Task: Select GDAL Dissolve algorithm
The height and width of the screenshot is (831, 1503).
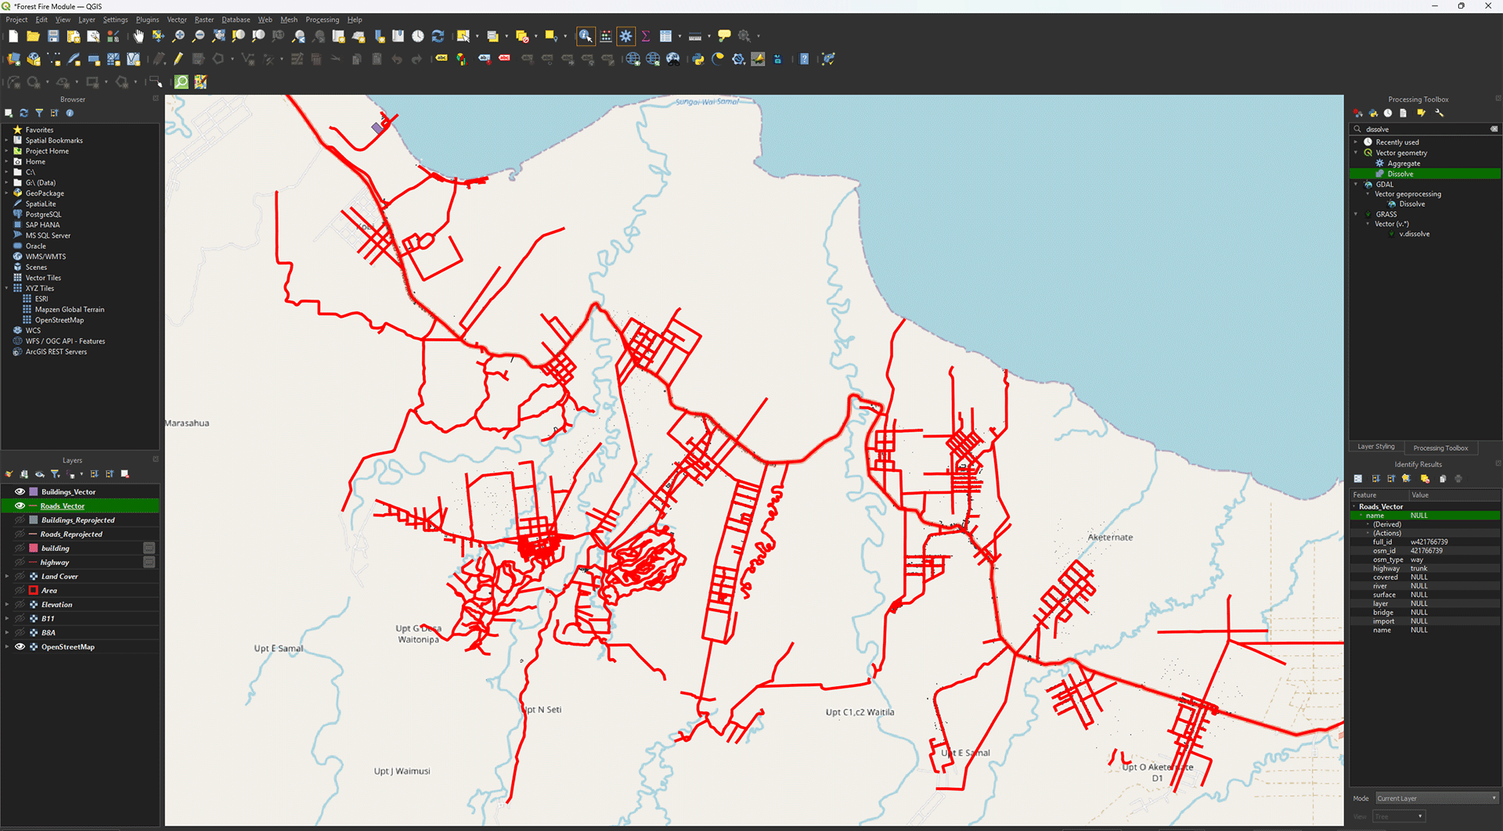Action: point(1411,204)
